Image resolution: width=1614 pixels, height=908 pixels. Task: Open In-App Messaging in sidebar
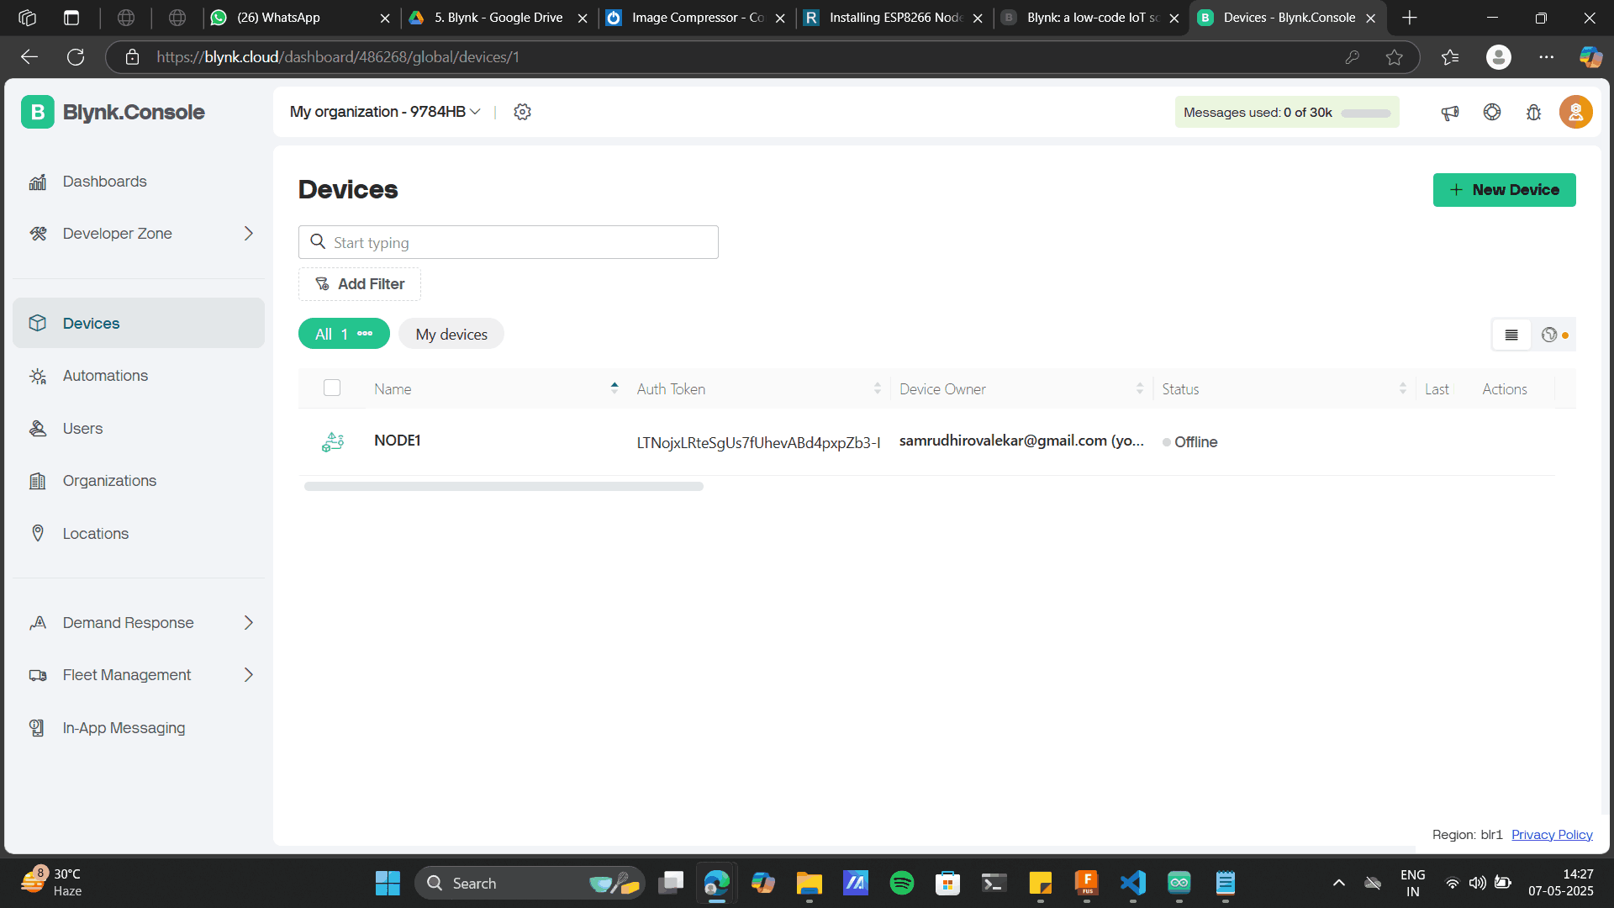[139, 728]
